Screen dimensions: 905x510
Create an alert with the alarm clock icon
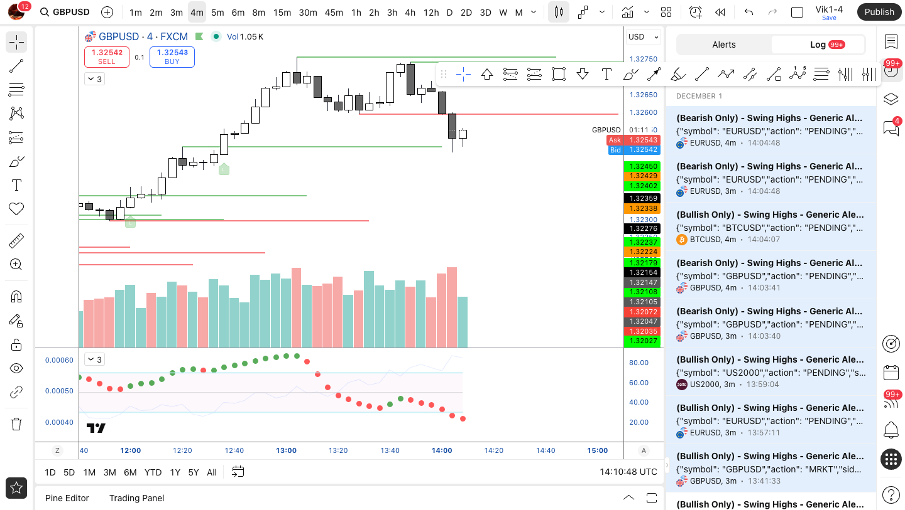click(695, 12)
